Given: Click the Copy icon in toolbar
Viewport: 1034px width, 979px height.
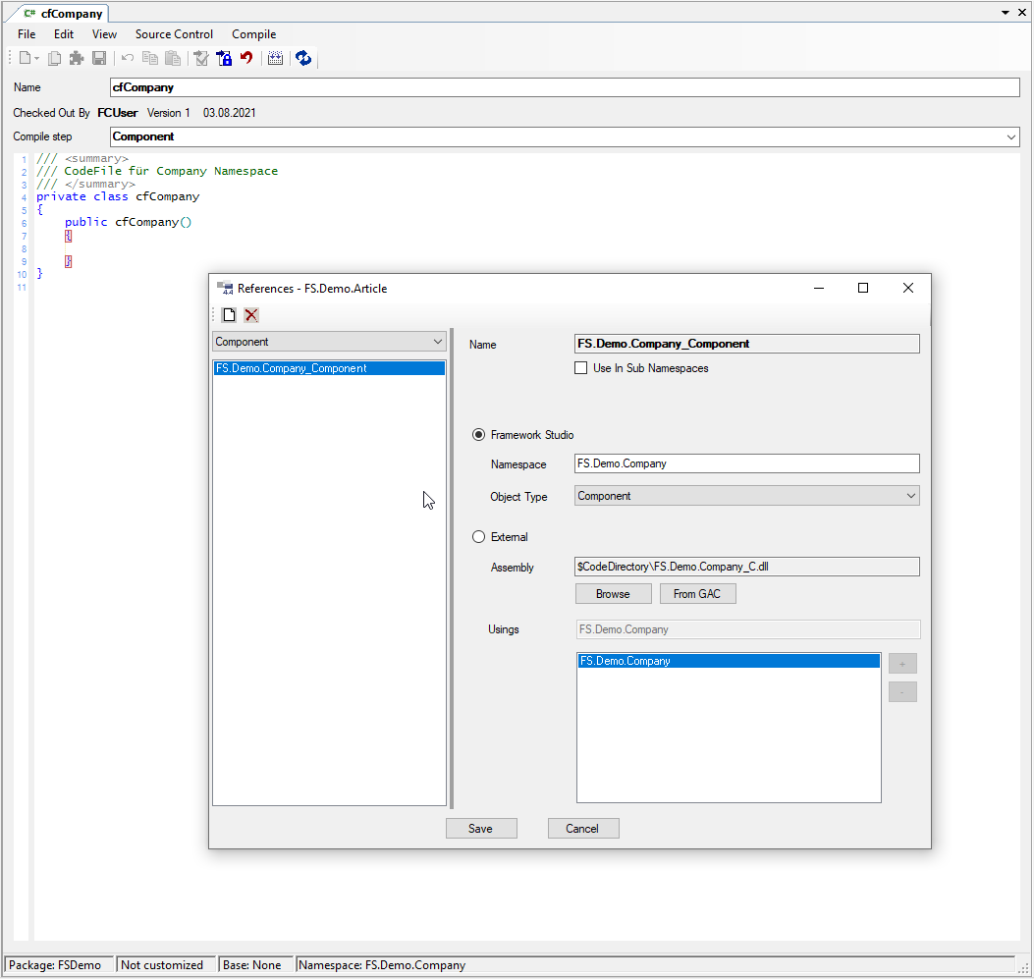Looking at the screenshot, I should pos(149,58).
